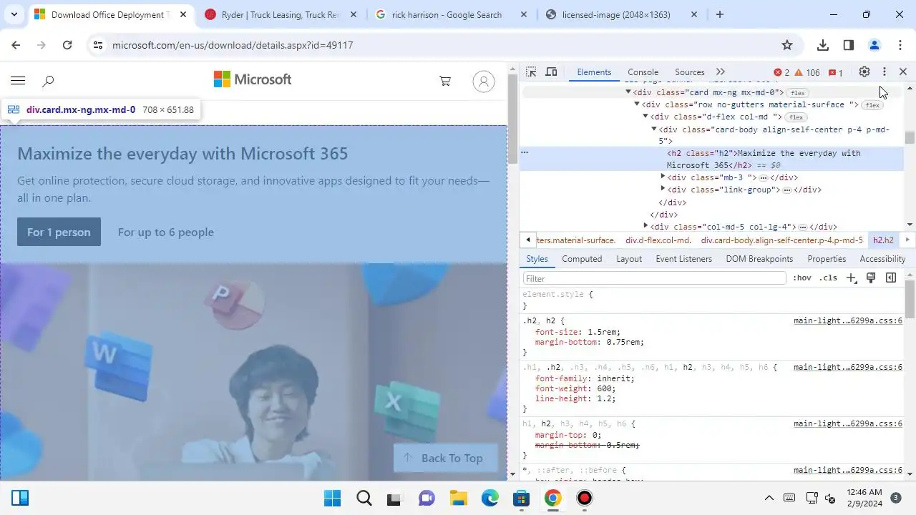Viewport: 916px width, 515px height.
Task: Open DevTools settings gear
Action: coord(864,72)
